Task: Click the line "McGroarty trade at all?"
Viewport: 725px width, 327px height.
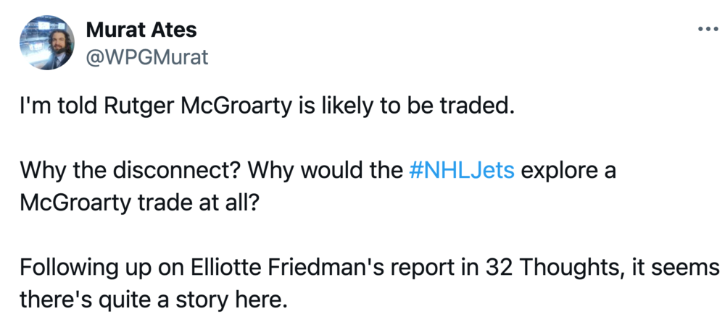Action: 138,203
